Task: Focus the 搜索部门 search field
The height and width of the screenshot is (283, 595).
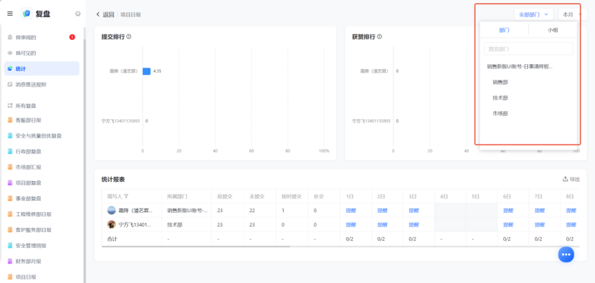Action: tap(528, 49)
